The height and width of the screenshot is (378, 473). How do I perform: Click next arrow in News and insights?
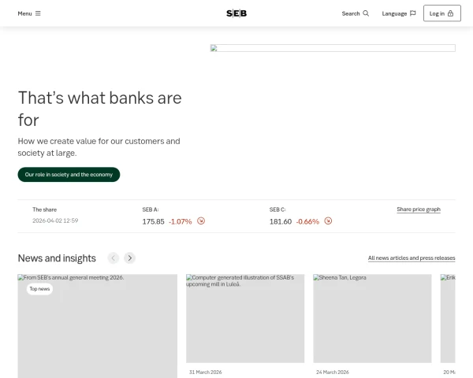[130, 258]
